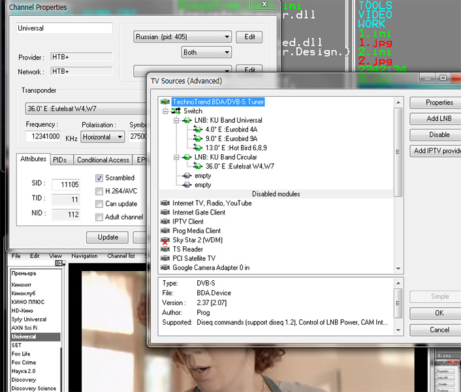Uncheck the Scrambled checkbox
The height and width of the screenshot is (392, 461).
[x=99, y=178]
